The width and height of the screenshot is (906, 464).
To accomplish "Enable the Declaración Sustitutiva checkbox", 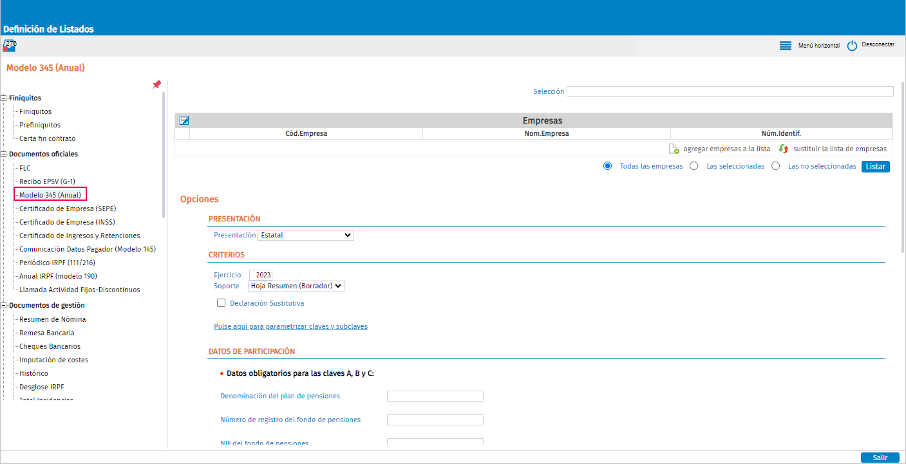I will coord(222,303).
